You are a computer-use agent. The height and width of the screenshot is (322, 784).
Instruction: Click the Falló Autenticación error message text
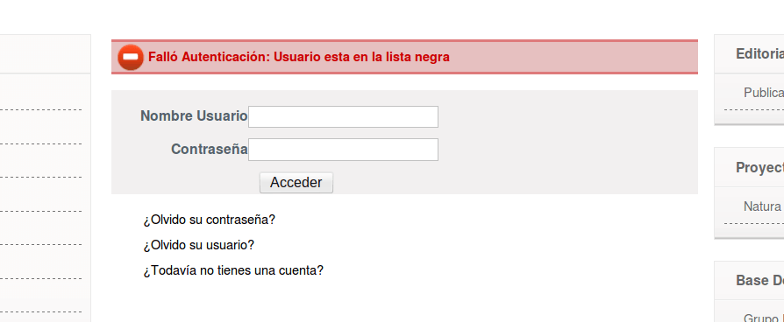click(x=298, y=57)
